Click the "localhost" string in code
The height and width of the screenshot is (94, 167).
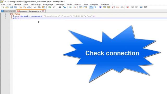click(52, 16)
